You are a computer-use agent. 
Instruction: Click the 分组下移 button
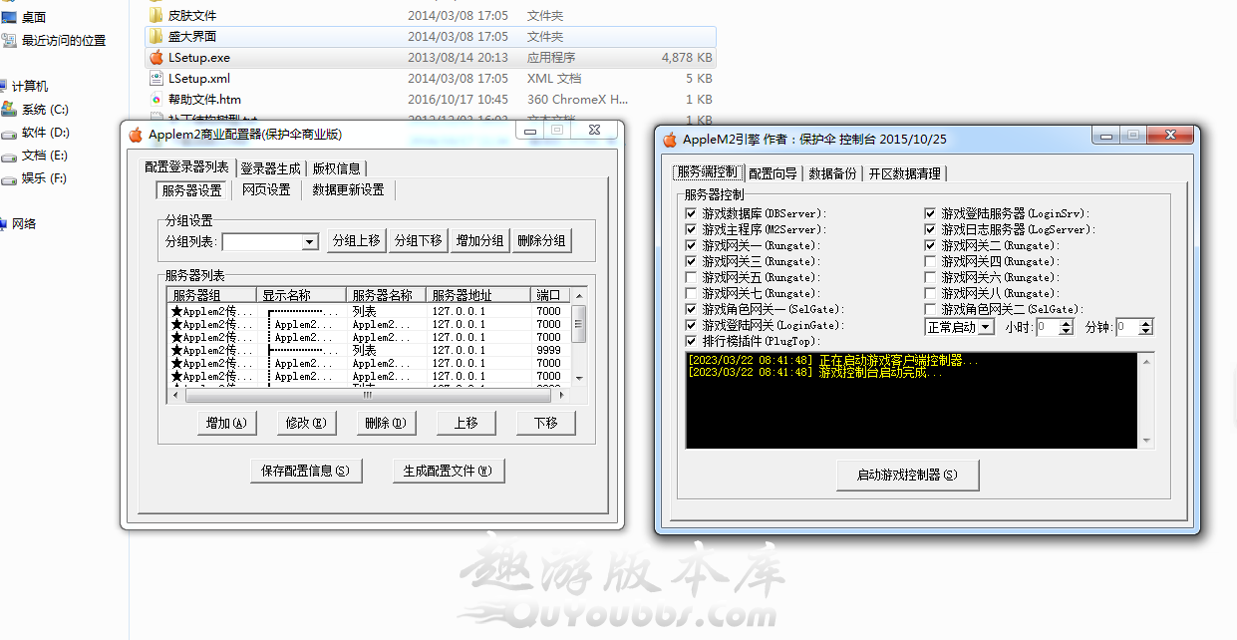point(418,240)
